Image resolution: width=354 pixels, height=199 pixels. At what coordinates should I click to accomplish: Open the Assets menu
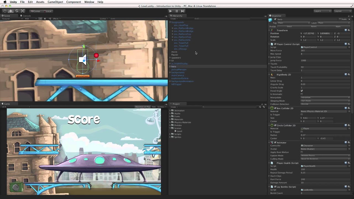40,2
